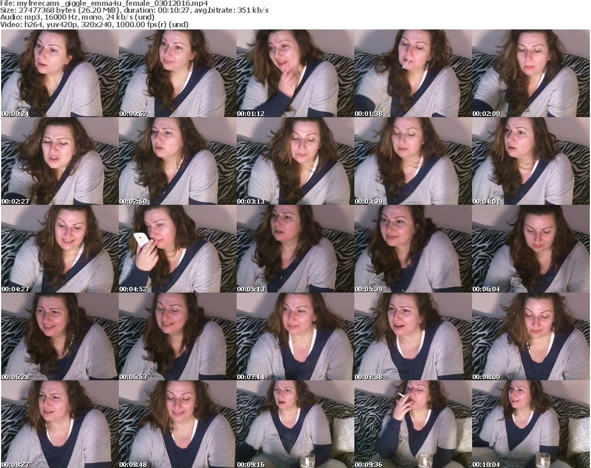
Task: Click the Video h264 info line
Action: pos(94,24)
